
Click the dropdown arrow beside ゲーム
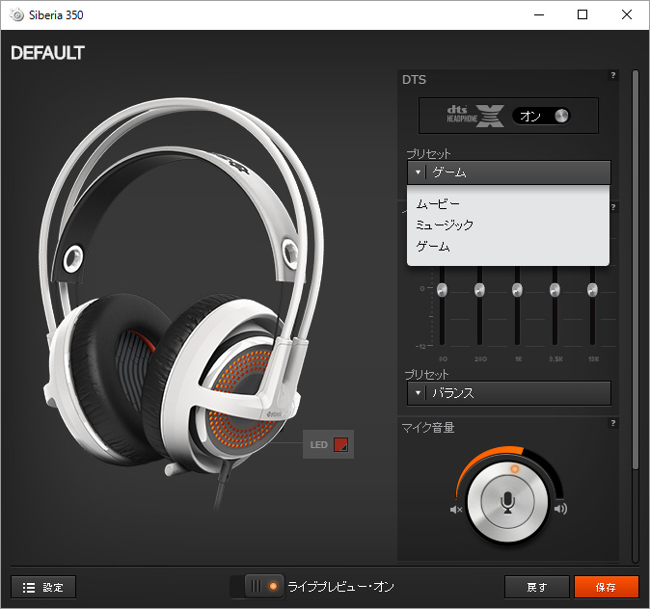pyautogui.click(x=418, y=172)
